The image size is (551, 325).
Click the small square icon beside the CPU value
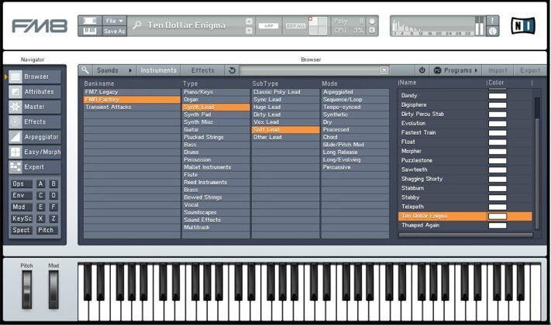click(x=372, y=30)
